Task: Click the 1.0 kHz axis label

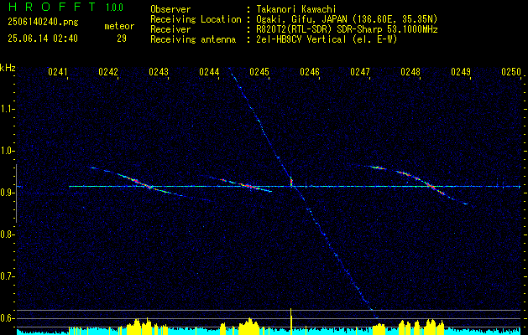Action: [x=7, y=151]
